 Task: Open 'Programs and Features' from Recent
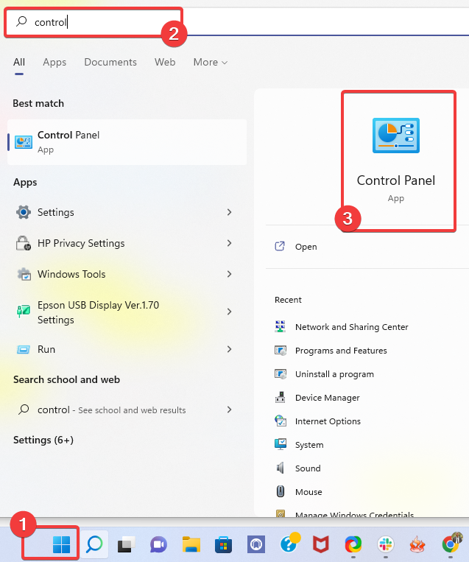pyautogui.click(x=341, y=350)
